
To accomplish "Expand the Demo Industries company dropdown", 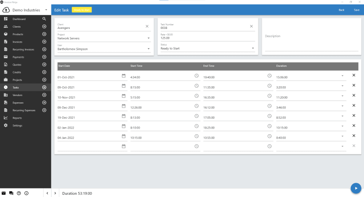I will pos(46,10).
